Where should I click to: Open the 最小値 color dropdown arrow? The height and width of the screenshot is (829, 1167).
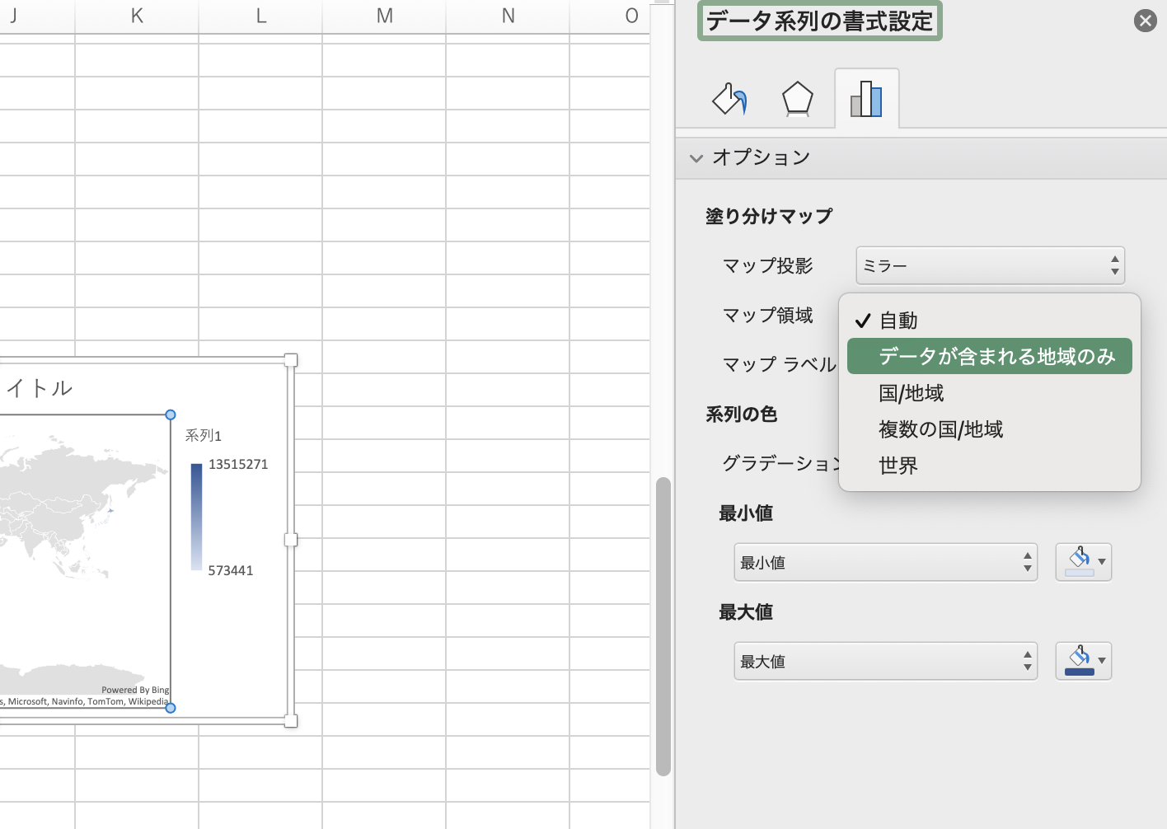[x=1102, y=562]
